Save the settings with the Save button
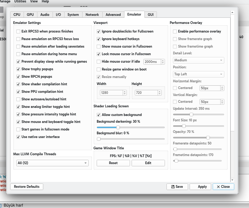Screen dimensions: 249x208 coord(177,187)
